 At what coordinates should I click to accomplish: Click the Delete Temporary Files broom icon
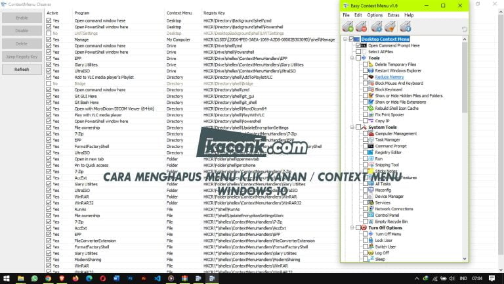point(371,64)
